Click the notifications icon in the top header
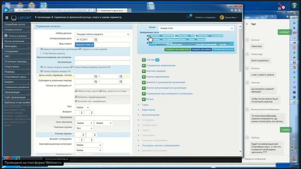The height and width of the screenshot is (169, 301). click(x=189, y=17)
